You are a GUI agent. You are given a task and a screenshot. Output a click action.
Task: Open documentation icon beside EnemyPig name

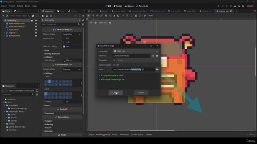(x=83, y=20)
